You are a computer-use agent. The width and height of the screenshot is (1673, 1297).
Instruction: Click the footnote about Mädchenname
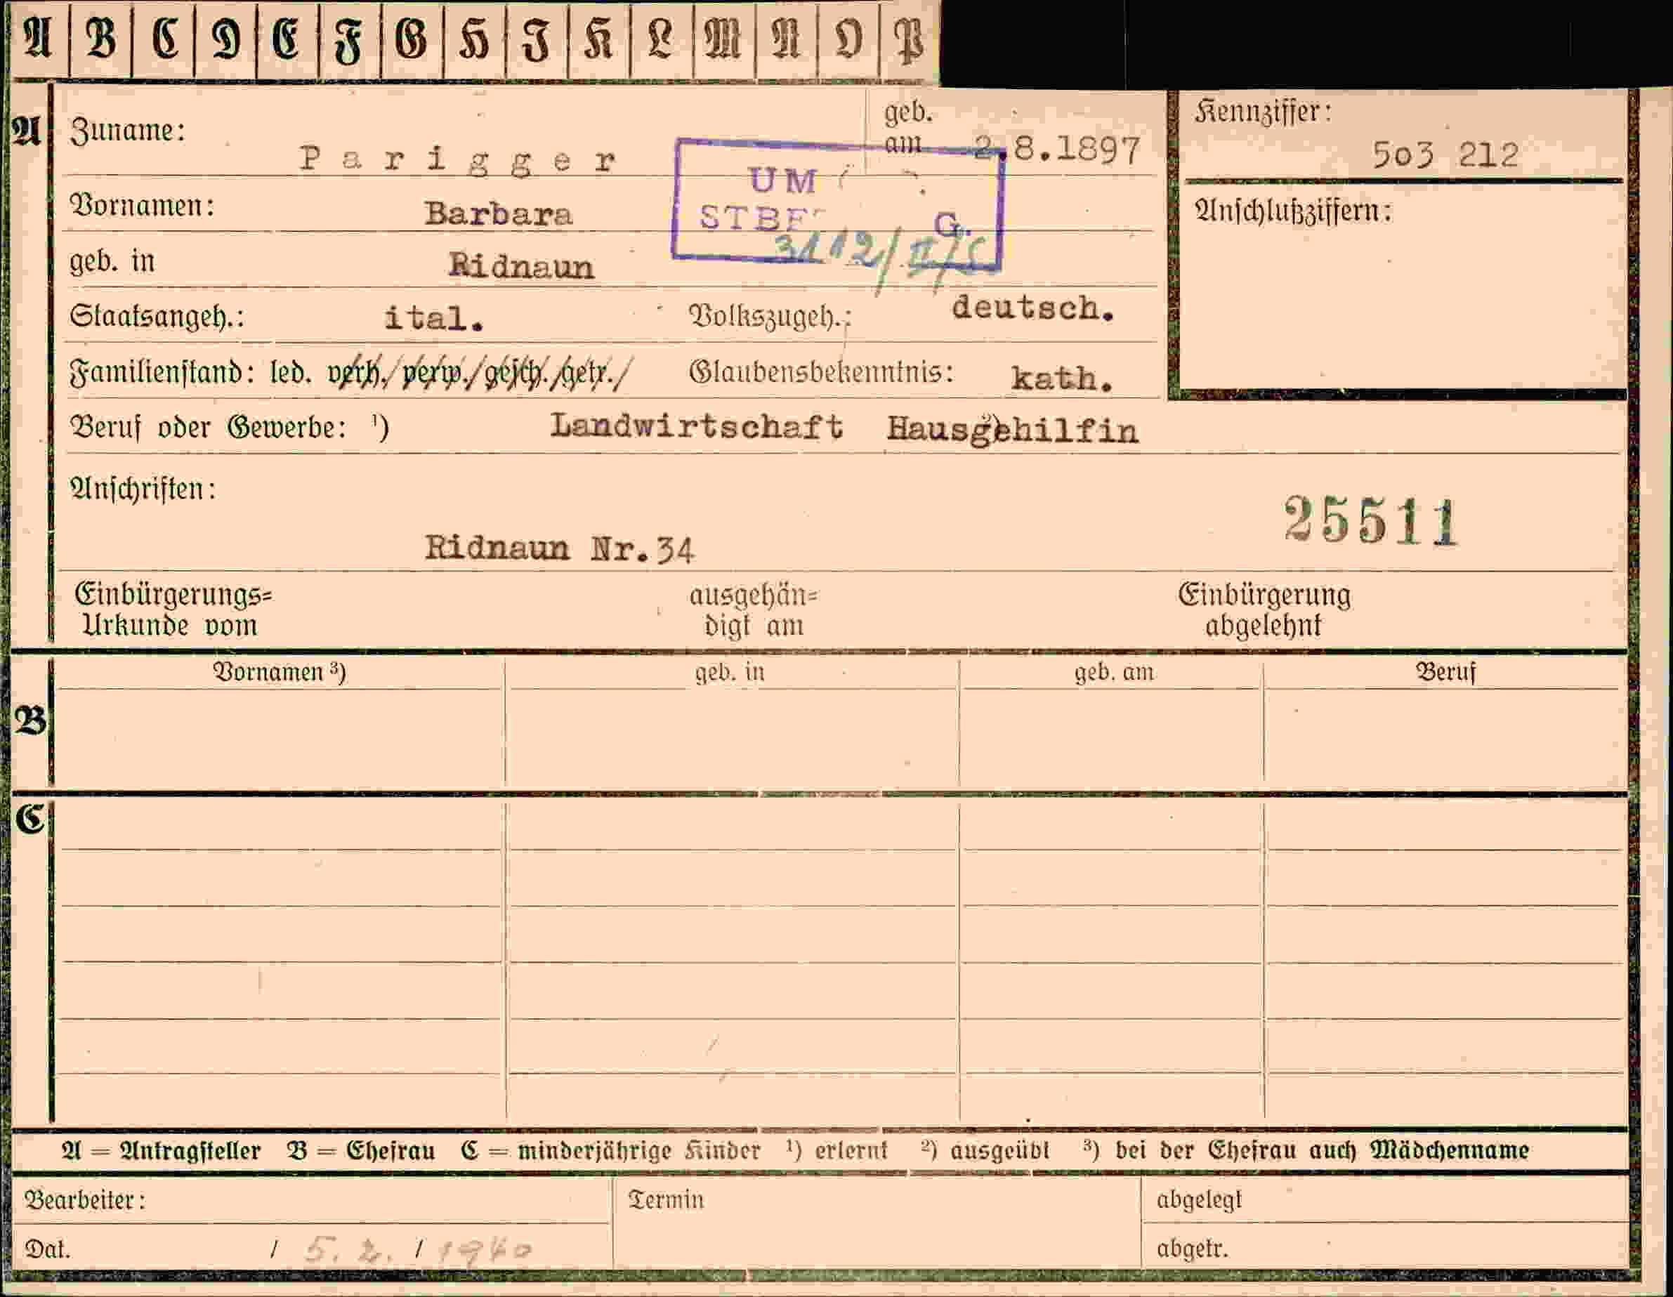[x=1306, y=1151]
